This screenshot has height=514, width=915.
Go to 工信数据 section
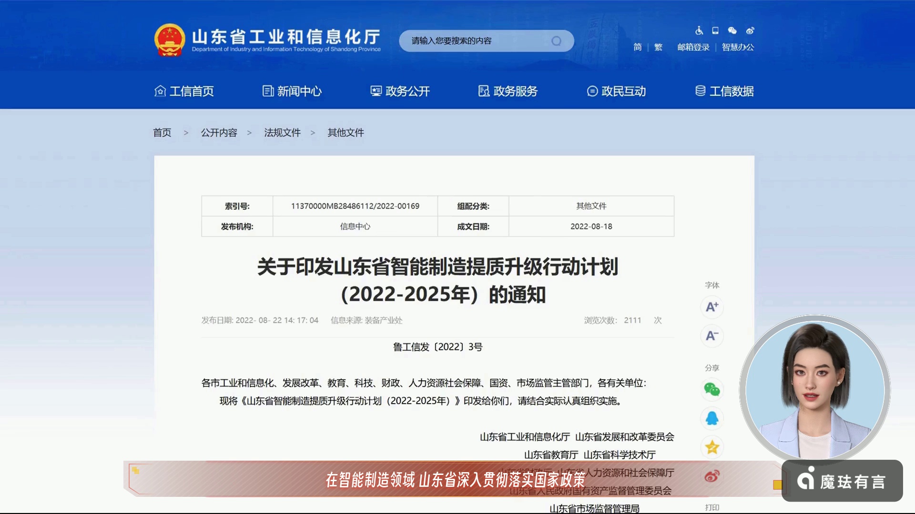point(724,91)
